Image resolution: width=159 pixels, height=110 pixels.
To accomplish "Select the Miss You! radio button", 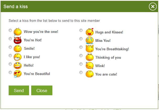I will click(x=81, y=39).
